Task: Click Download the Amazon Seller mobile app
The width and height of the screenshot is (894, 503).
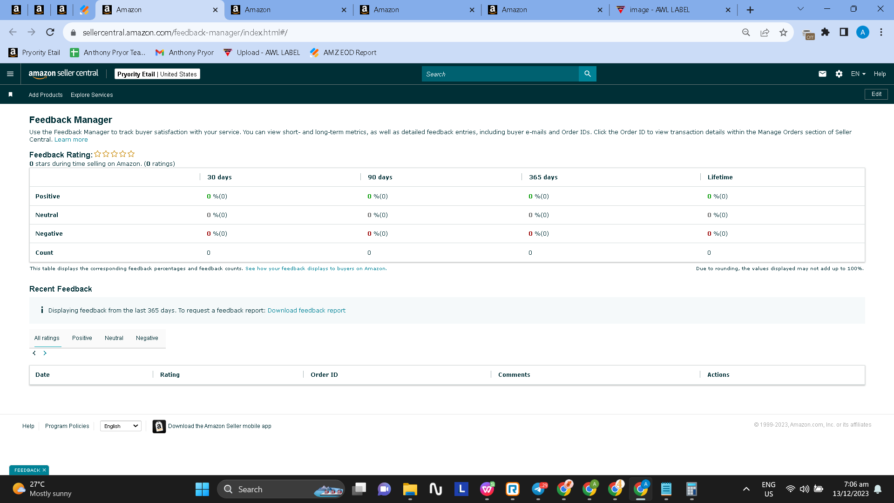Action: point(220,426)
